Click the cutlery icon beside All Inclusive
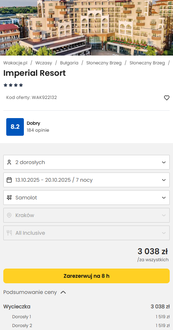The image size is (173, 330). pos(9,233)
